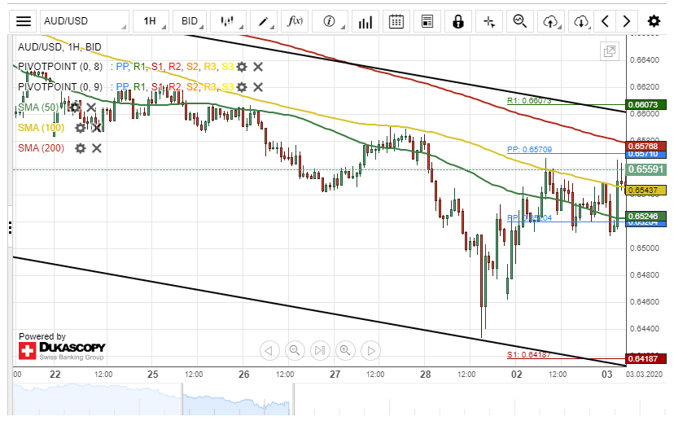Open the candlestick chart type menu
This screenshot has width=674, height=421.
click(228, 21)
